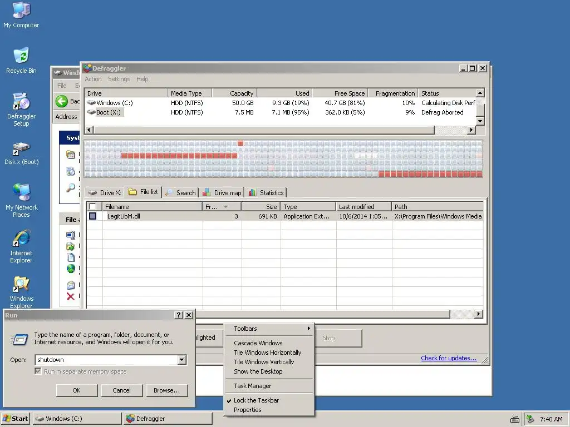Click OK in the Run dialog
This screenshot has height=427, width=570.
tap(77, 390)
